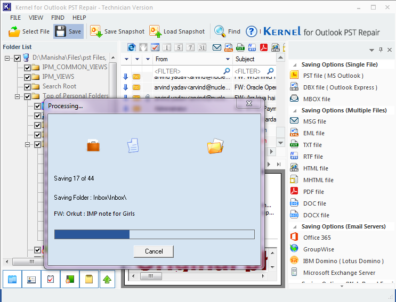Open the saving options panel menu arrow
The width and height of the screenshot is (396, 302).
[x=371, y=50]
